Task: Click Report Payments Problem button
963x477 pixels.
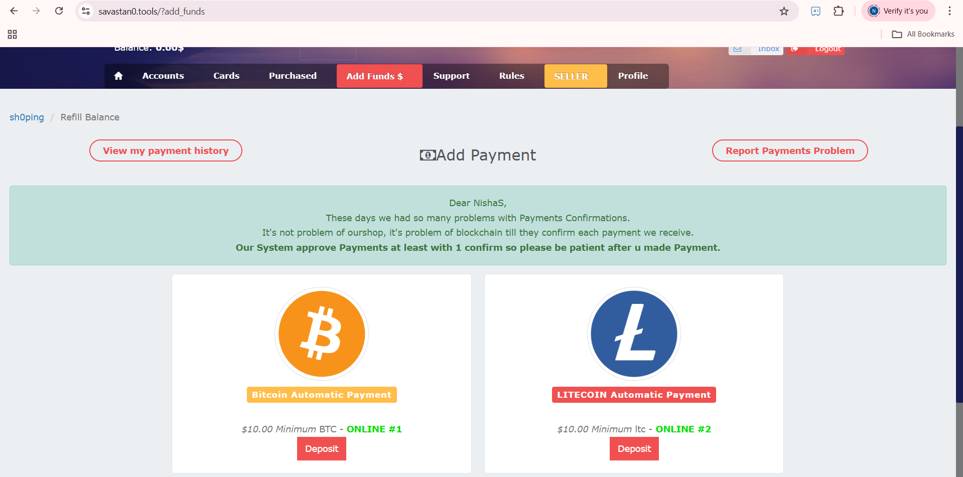Action: (790, 150)
